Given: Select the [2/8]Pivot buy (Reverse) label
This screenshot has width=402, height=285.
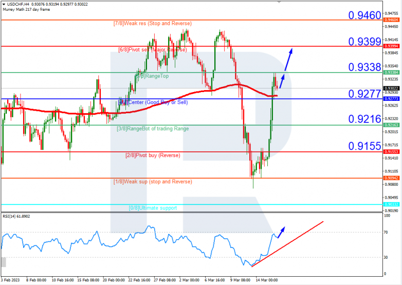Looking at the screenshot, I should pos(153,155).
